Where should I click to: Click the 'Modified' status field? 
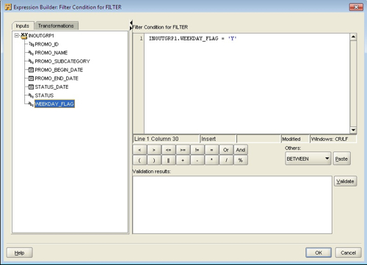[x=295, y=139]
